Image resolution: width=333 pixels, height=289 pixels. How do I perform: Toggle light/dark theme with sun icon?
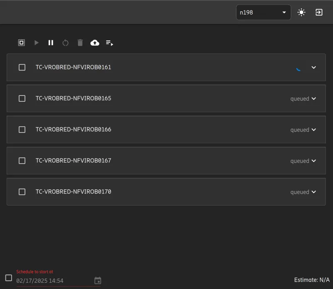pyautogui.click(x=301, y=12)
